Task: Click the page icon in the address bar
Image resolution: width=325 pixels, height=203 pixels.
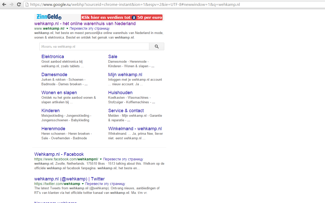Action: pos(27,4)
